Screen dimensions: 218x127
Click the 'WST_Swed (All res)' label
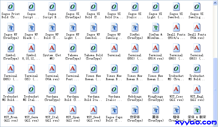[93, 119]
